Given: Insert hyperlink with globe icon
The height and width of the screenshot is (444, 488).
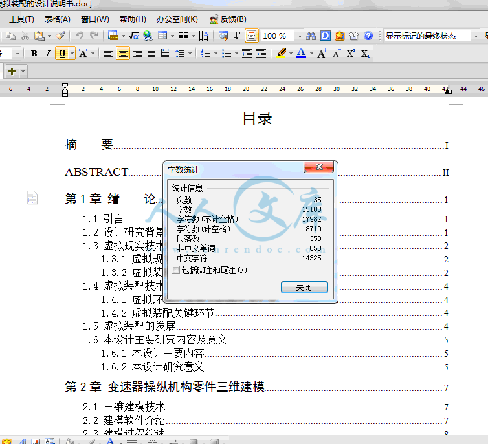Looking at the screenshot, I should 148,36.
